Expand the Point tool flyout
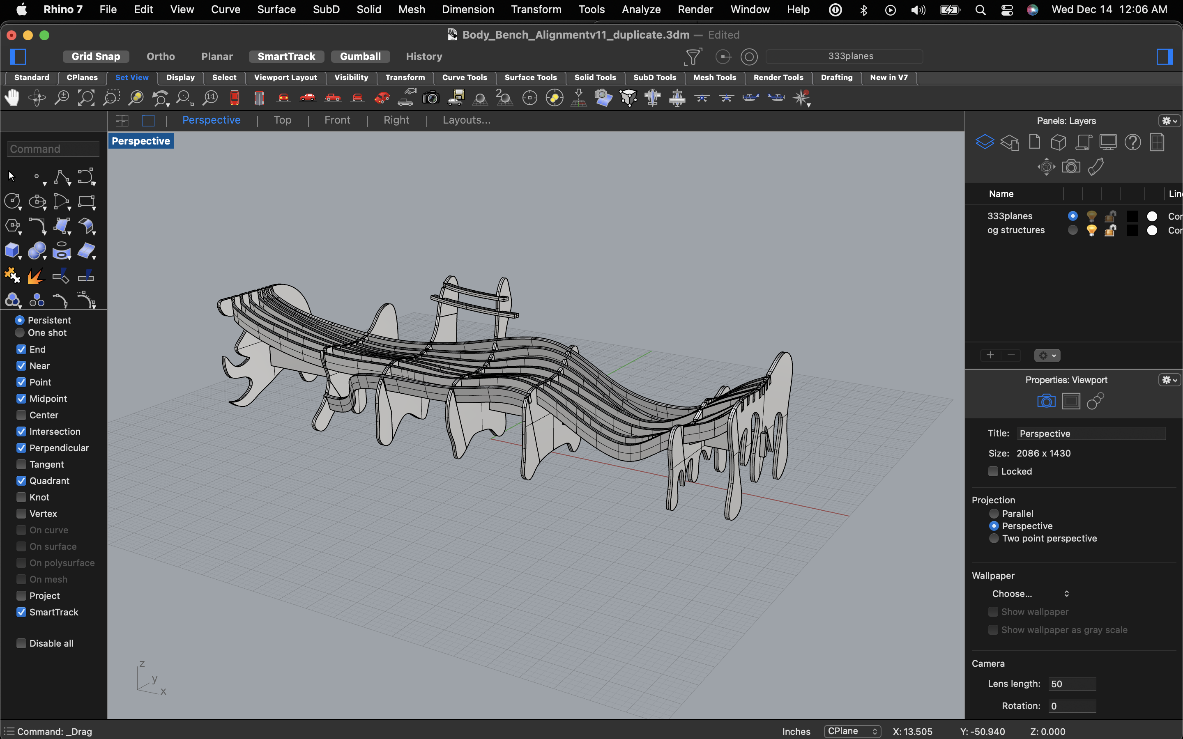The width and height of the screenshot is (1183, 739). pyautogui.click(x=44, y=184)
